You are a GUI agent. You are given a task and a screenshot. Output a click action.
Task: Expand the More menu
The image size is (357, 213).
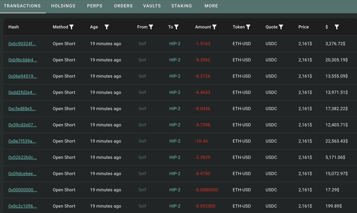(211, 6)
